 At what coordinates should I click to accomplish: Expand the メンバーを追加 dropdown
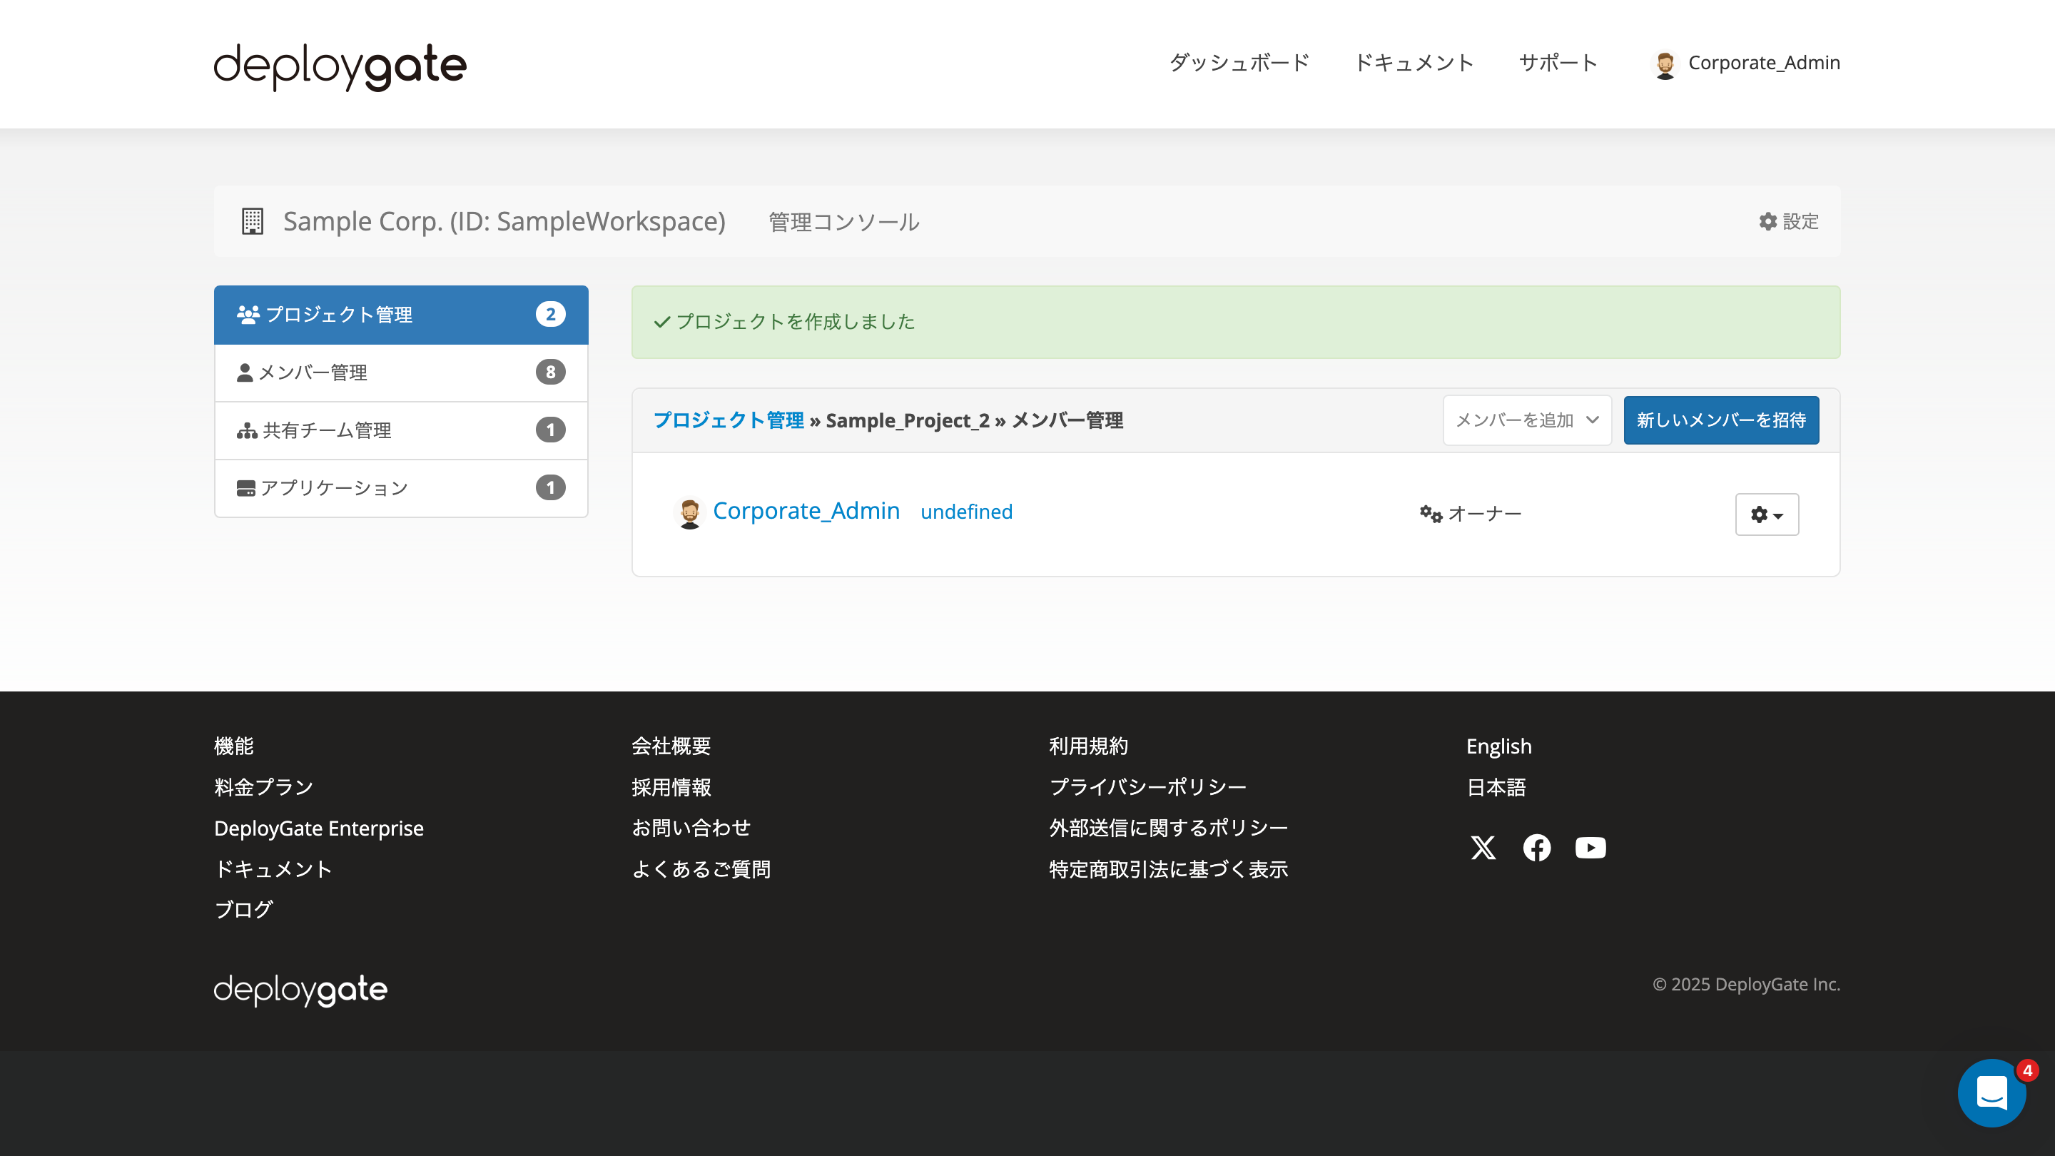(1527, 420)
